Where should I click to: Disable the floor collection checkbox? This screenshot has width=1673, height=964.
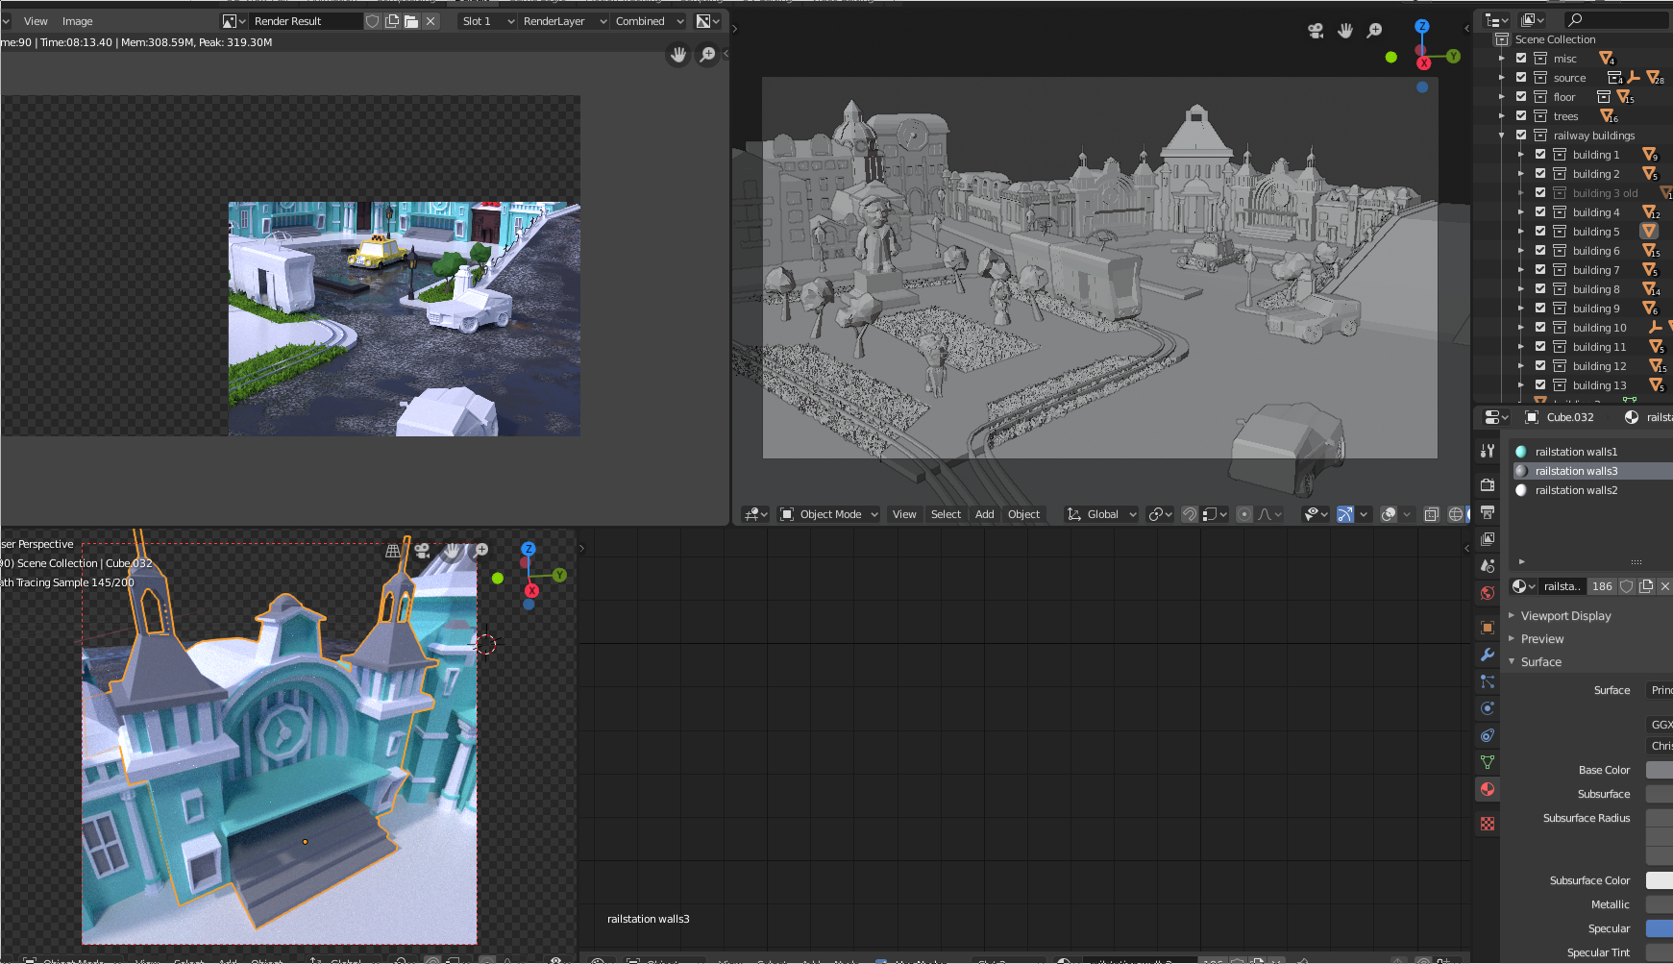[1521, 97]
